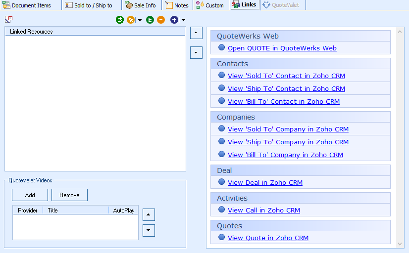View 'Ship To' Contact in Zoho CRM
Image resolution: width=409 pixels, height=253 pixels.
(x=286, y=89)
